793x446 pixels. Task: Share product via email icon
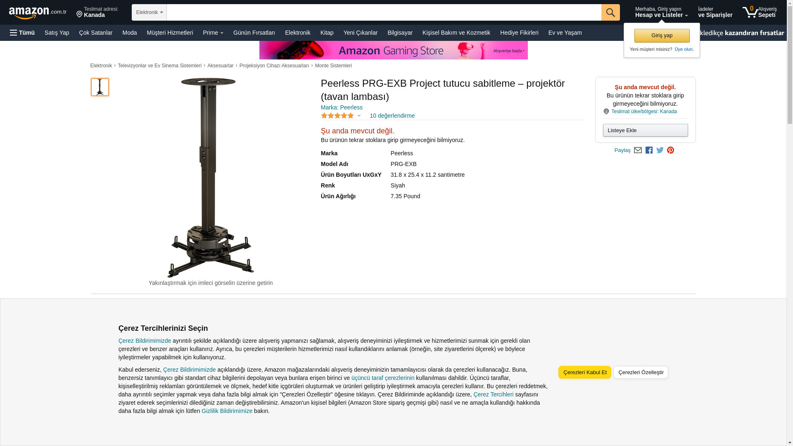tap(638, 150)
